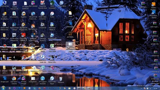Open the VirtualDub shortcut
Image resolution: width=160 pixels, height=90 pixels.
click(x=42, y=25)
